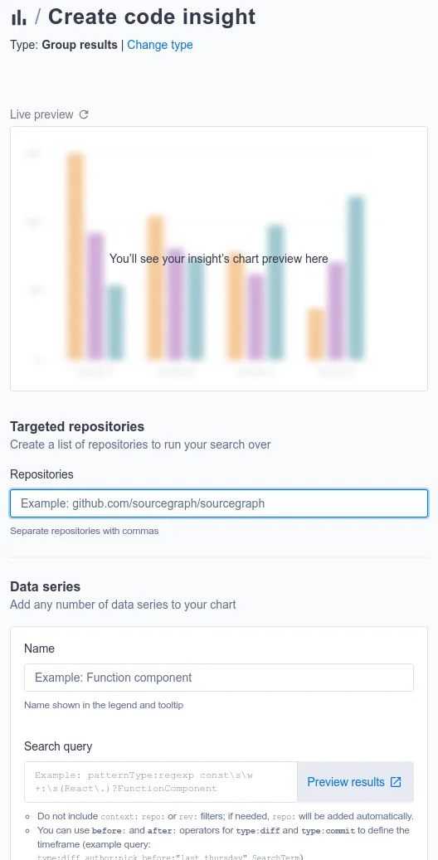The height and width of the screenshot is (860, 438).
Task: Click the Data series section heading
Action: click(46, 587)
